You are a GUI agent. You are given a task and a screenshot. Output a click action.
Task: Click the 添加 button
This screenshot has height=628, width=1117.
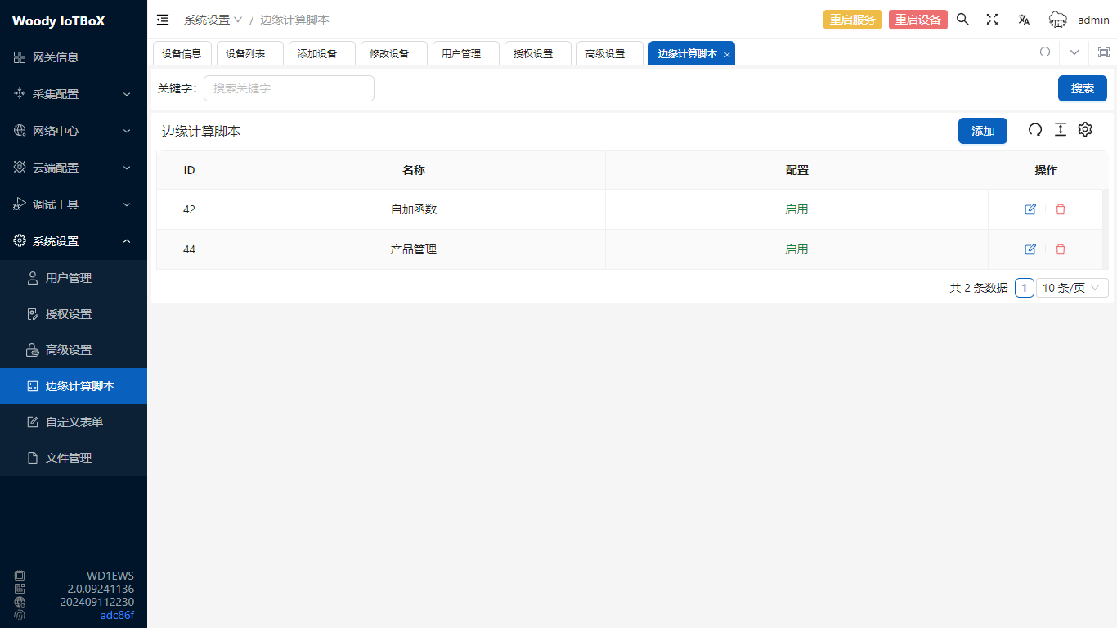pyautogui.click(x=982, y=131)
